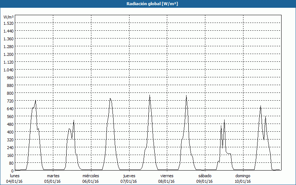Viewport: 296px width, 185px height.
Task: Click the 'viernes' day label
Action: coord(167,176)
